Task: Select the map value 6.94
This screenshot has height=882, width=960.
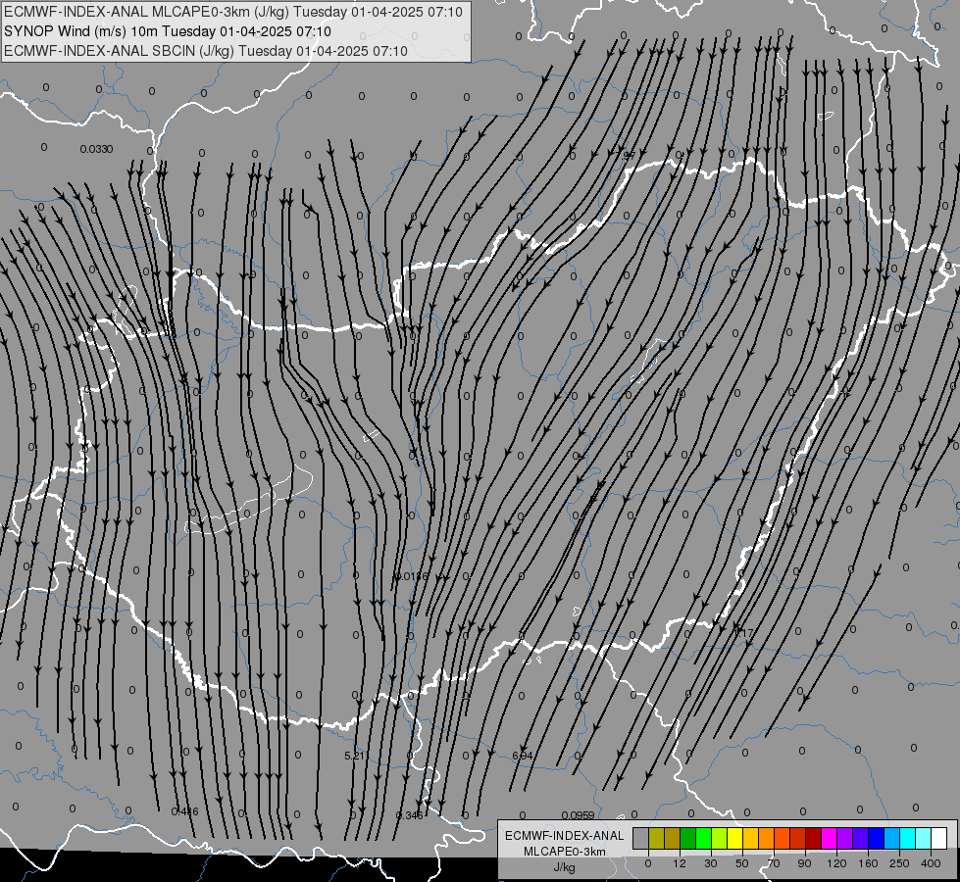Action: click(523, 756)
